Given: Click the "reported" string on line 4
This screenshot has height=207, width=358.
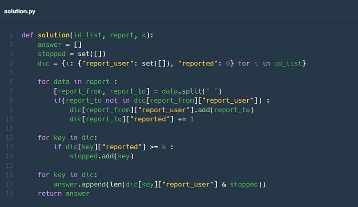Looking at the screenshot, I should click(x=198, y=64).
